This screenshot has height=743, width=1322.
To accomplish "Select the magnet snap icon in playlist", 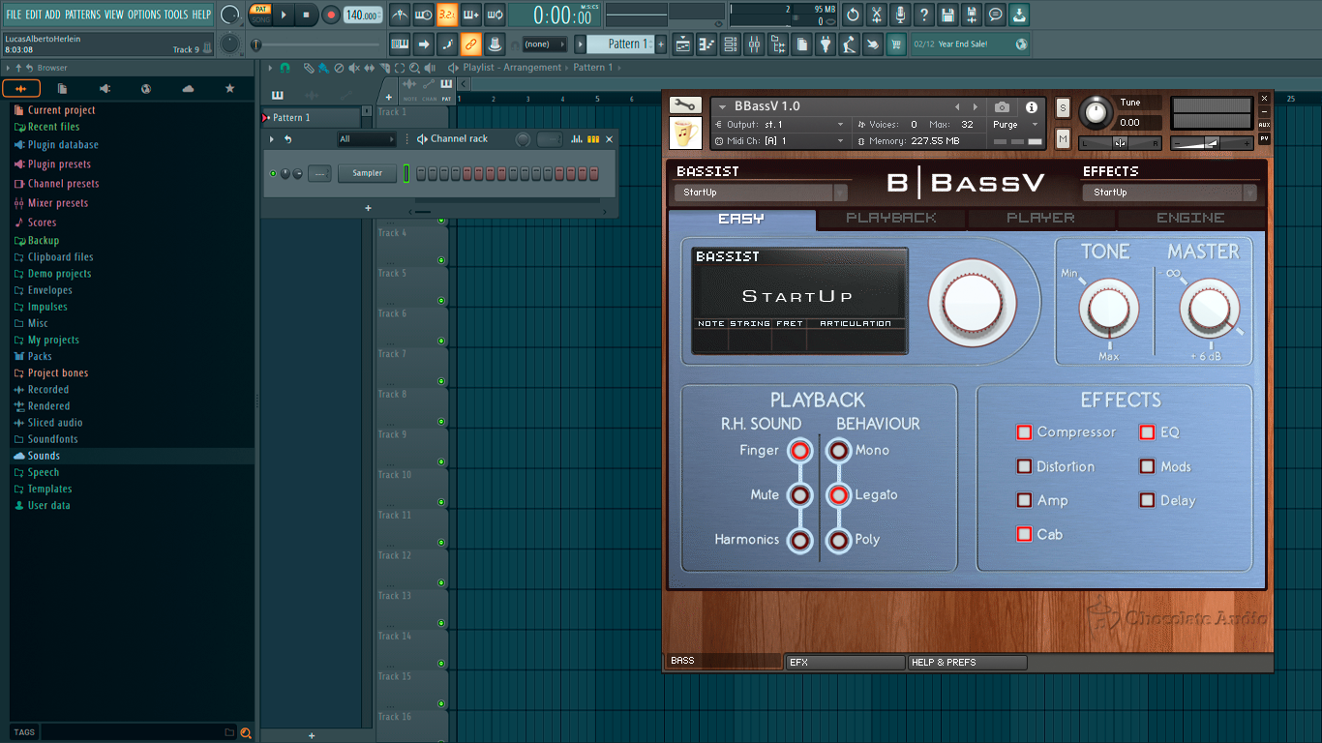I will 285,68.
